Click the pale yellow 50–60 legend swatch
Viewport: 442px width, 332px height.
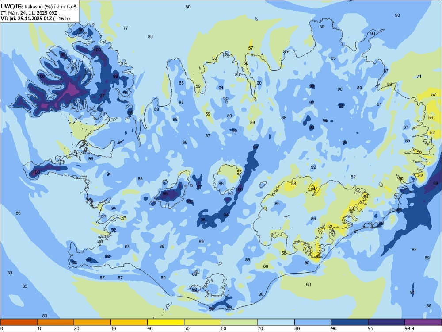coord(202,322)
